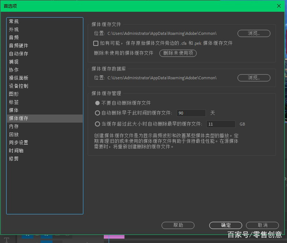The image size is (287, 243).
Task: Click the 媒体缓存数据库 location path text
Action: [x=162, y=78]
